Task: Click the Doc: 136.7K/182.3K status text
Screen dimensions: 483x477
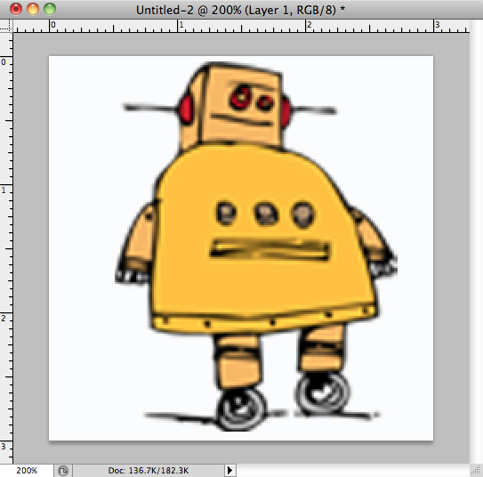Action: (149, 471)
